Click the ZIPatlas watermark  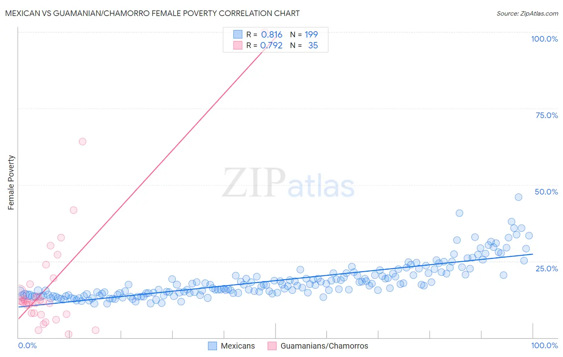point(288,183)
